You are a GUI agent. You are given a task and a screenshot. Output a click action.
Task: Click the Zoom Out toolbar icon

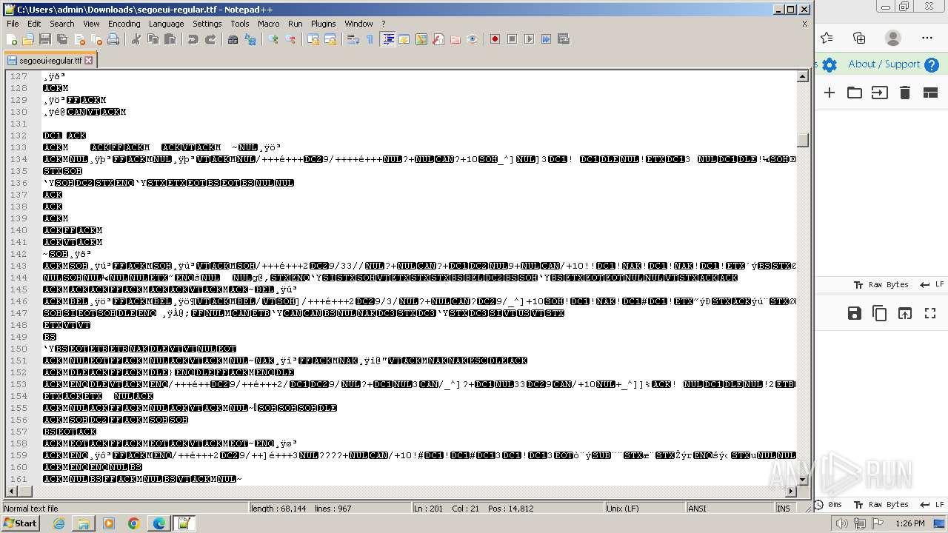[290, 39]
